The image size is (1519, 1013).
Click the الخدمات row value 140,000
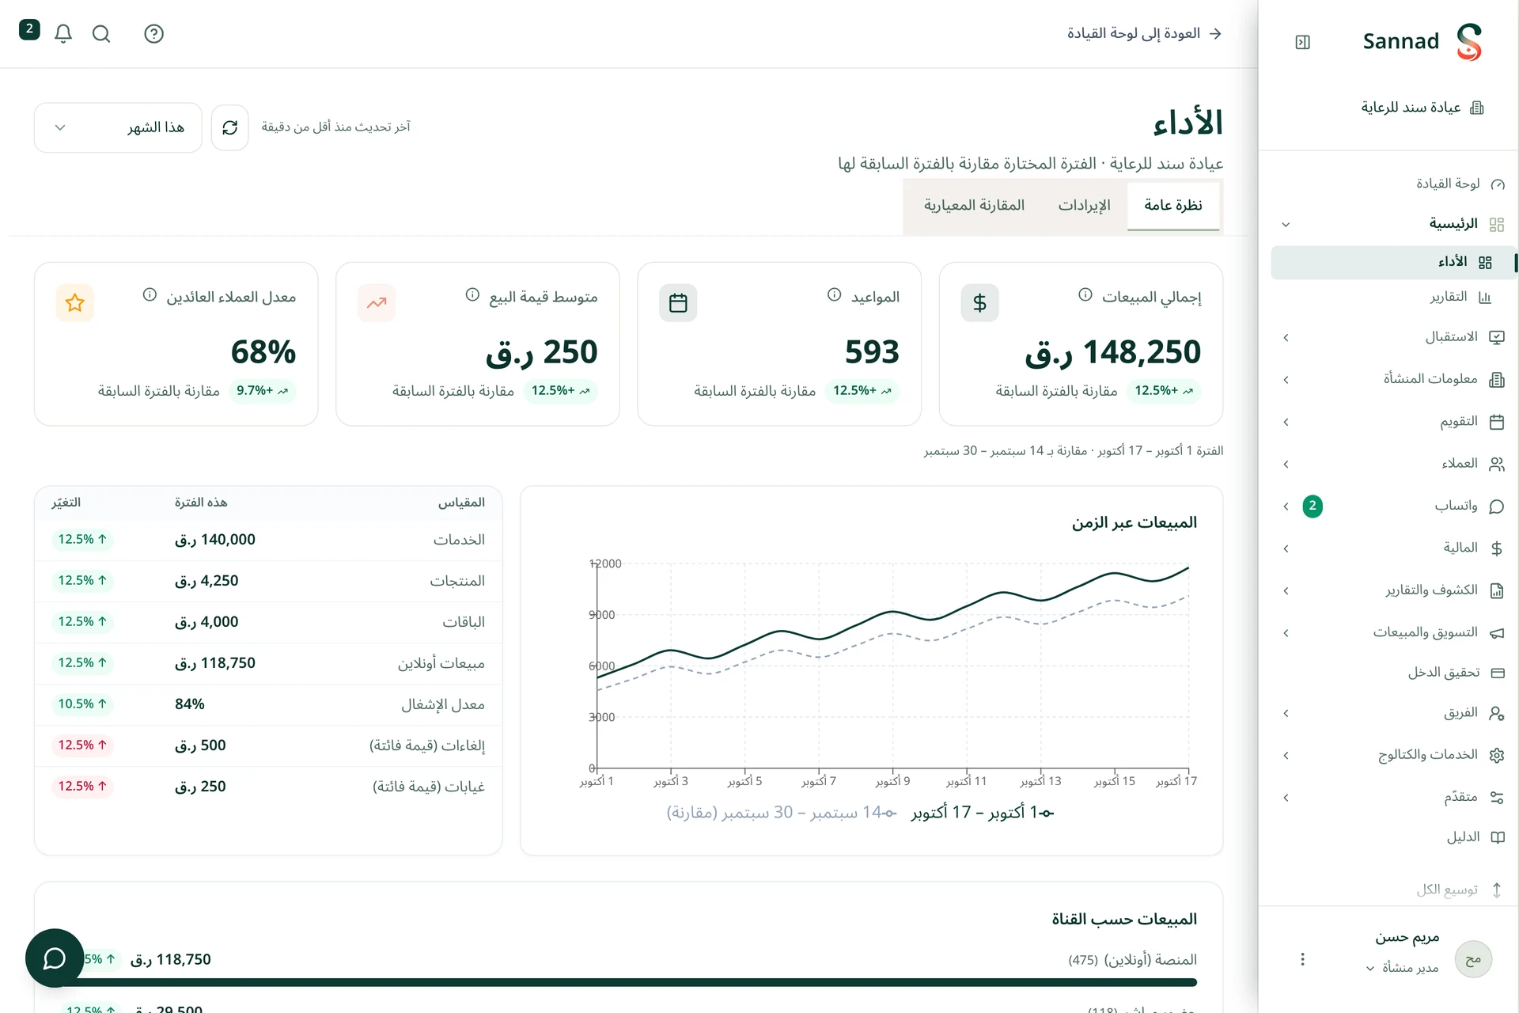[x=215, y=540]
